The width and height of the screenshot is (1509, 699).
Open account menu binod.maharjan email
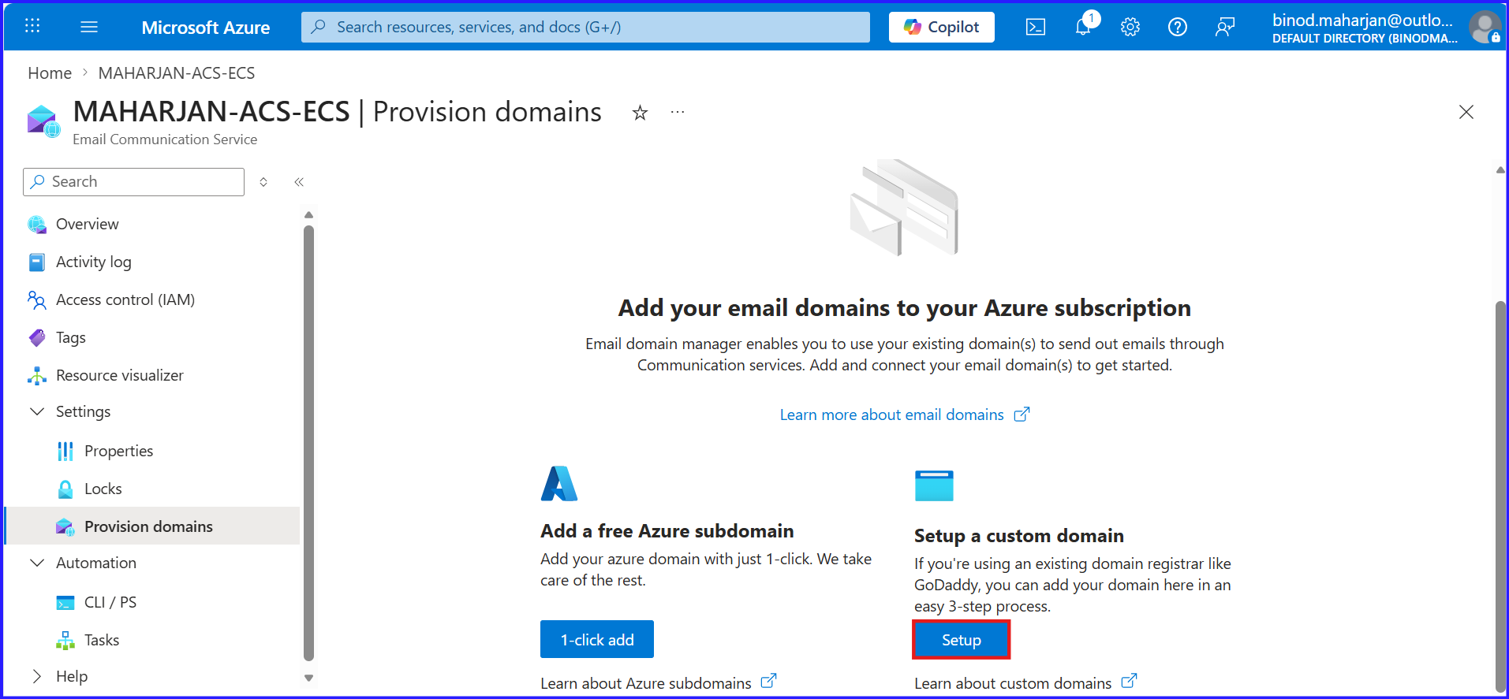[1364, 28]
